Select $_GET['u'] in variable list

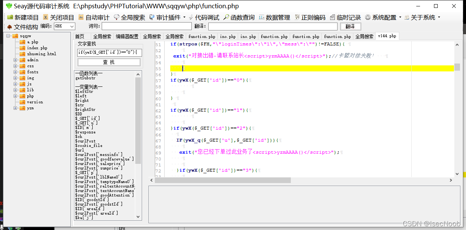pos(86,123)
